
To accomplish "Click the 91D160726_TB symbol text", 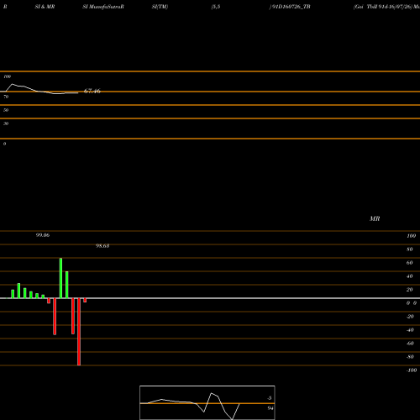I will coord(291,7).
